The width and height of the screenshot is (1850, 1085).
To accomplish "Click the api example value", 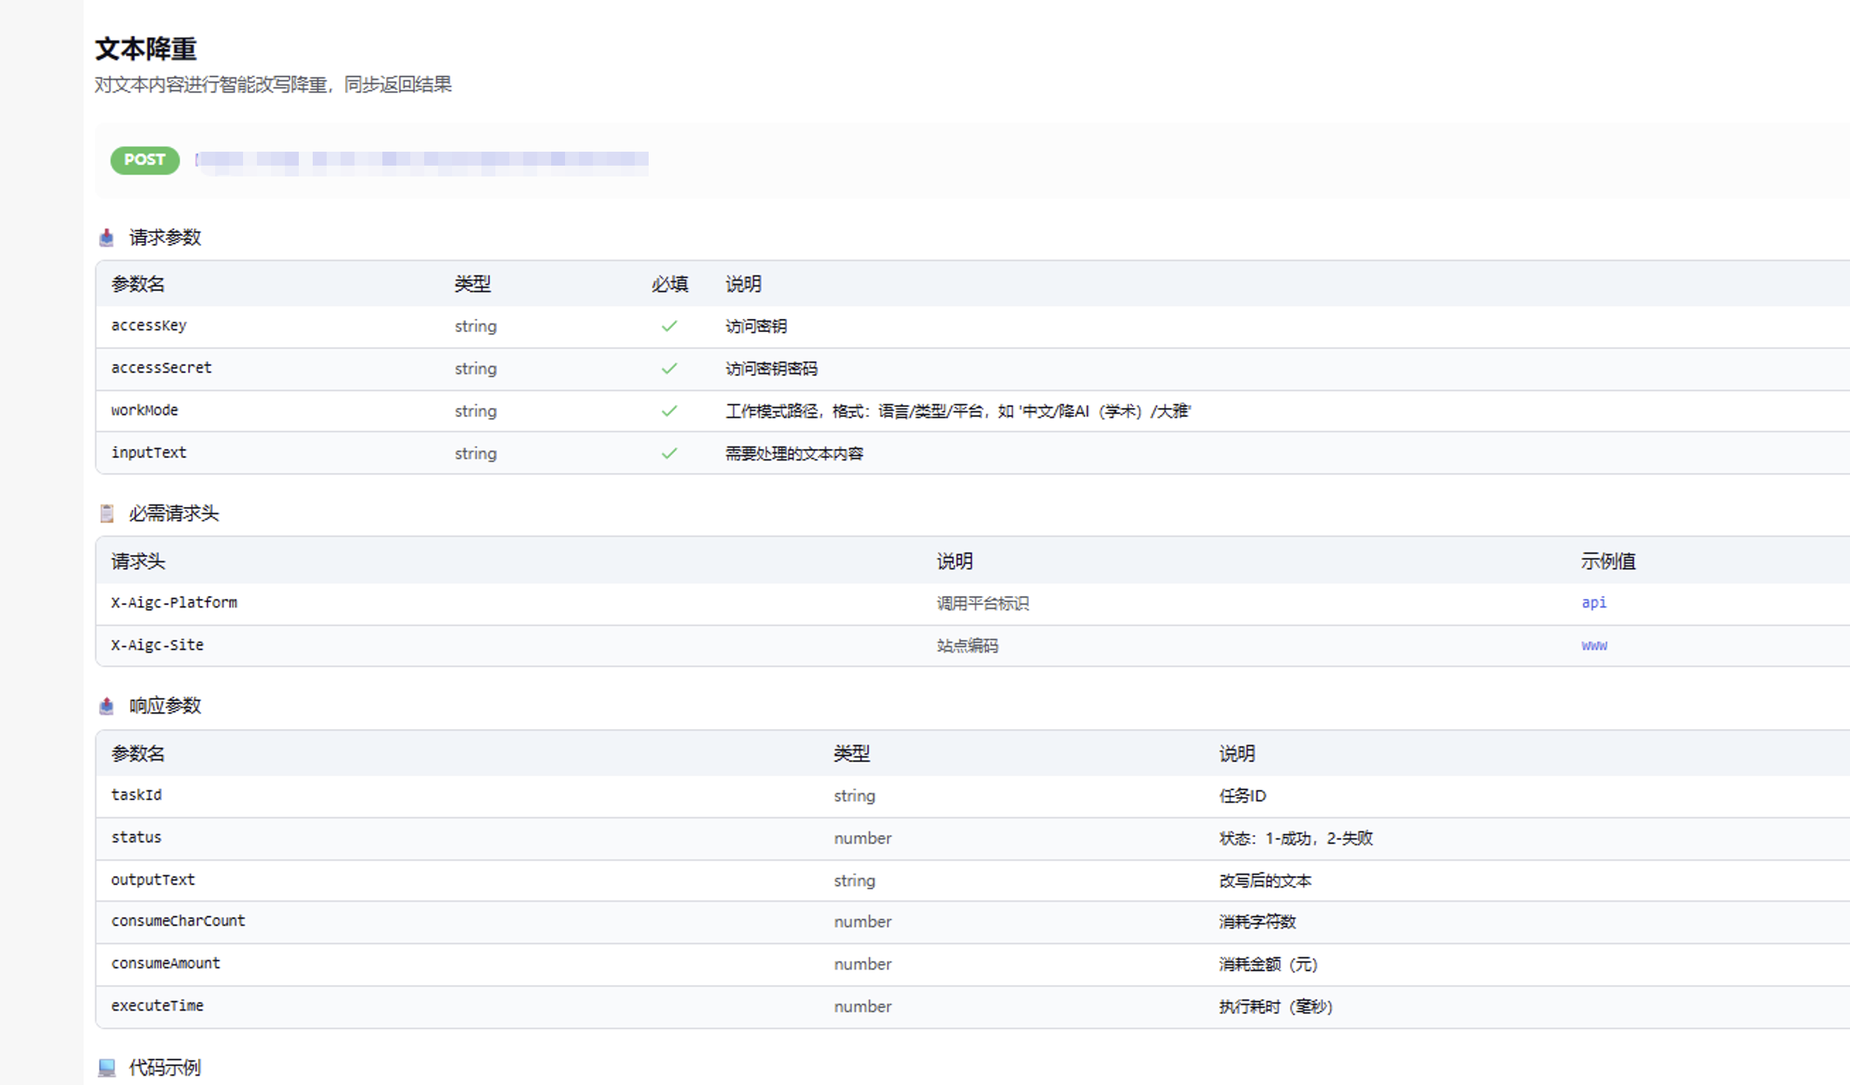I will tap(1594, 603).
